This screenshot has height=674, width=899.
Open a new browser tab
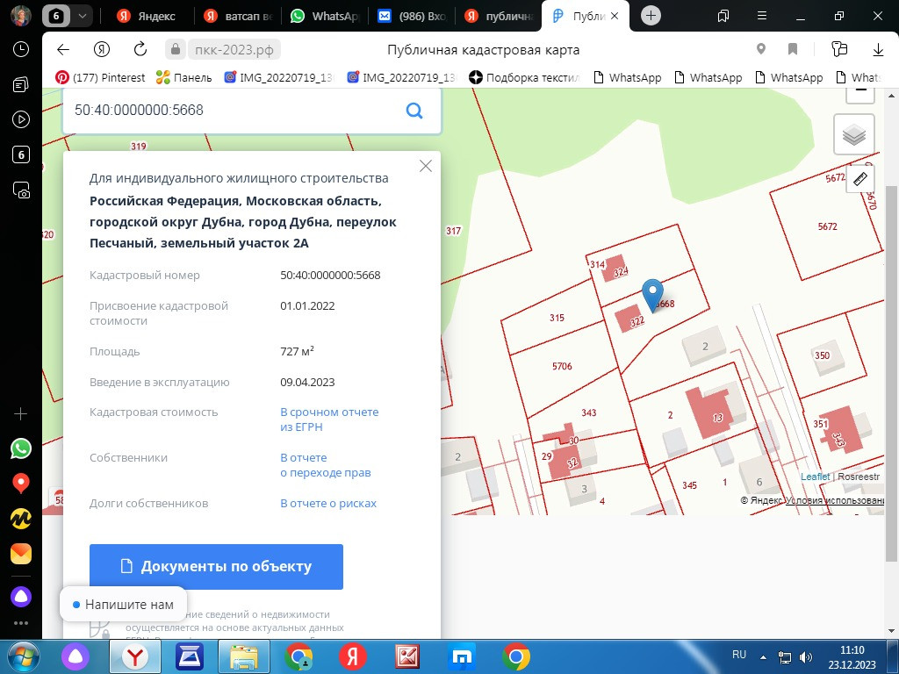coord(651,16)
